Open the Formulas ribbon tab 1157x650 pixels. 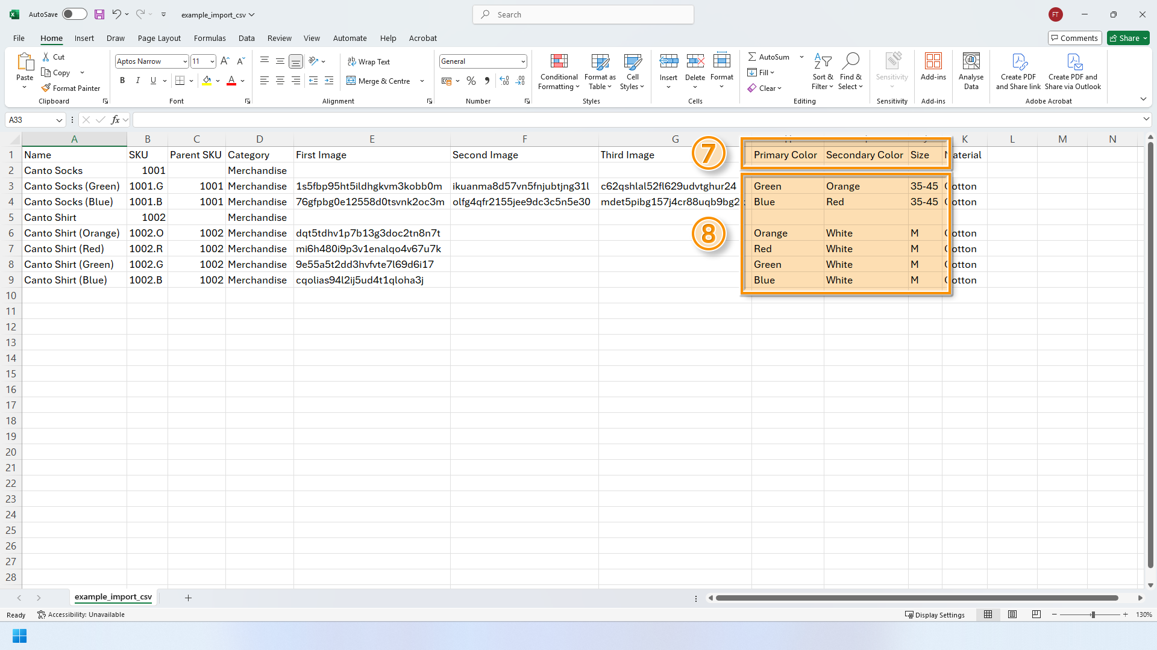(x=210, y=38)
